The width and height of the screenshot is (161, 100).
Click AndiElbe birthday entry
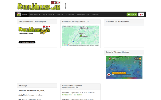31,90
